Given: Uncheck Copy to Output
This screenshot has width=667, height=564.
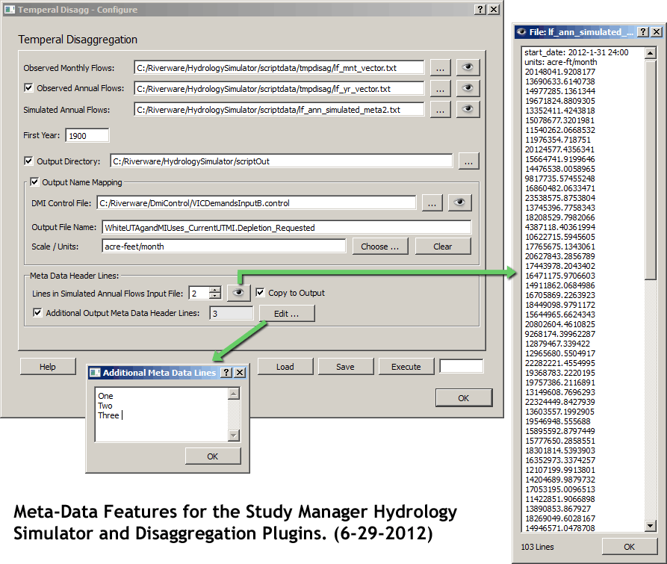Looking at the screenshot, I should pos(260,292).
